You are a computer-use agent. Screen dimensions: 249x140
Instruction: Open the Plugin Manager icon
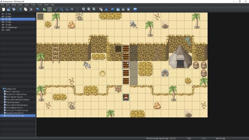pos(106,9)
